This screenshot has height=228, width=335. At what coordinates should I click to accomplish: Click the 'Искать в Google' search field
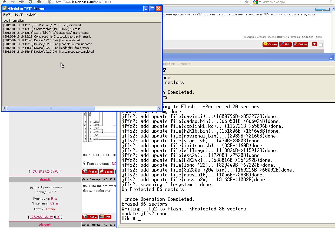[293, 2]
